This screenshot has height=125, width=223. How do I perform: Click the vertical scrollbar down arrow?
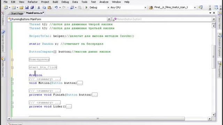[214, 115]
